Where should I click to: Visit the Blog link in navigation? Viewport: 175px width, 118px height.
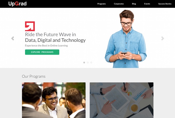pyautogui.click(x=134, y=4)
